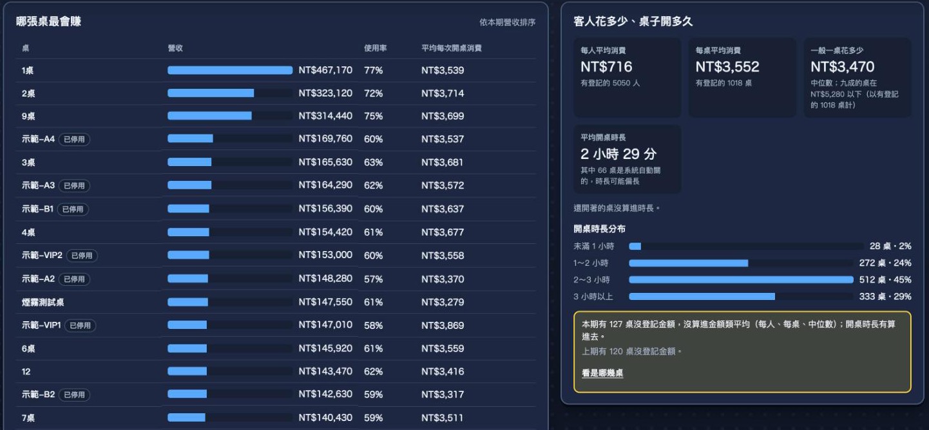Click the 使用率 column header
Viewport: 929px width, 430px height.
click(x=376, y=48)
